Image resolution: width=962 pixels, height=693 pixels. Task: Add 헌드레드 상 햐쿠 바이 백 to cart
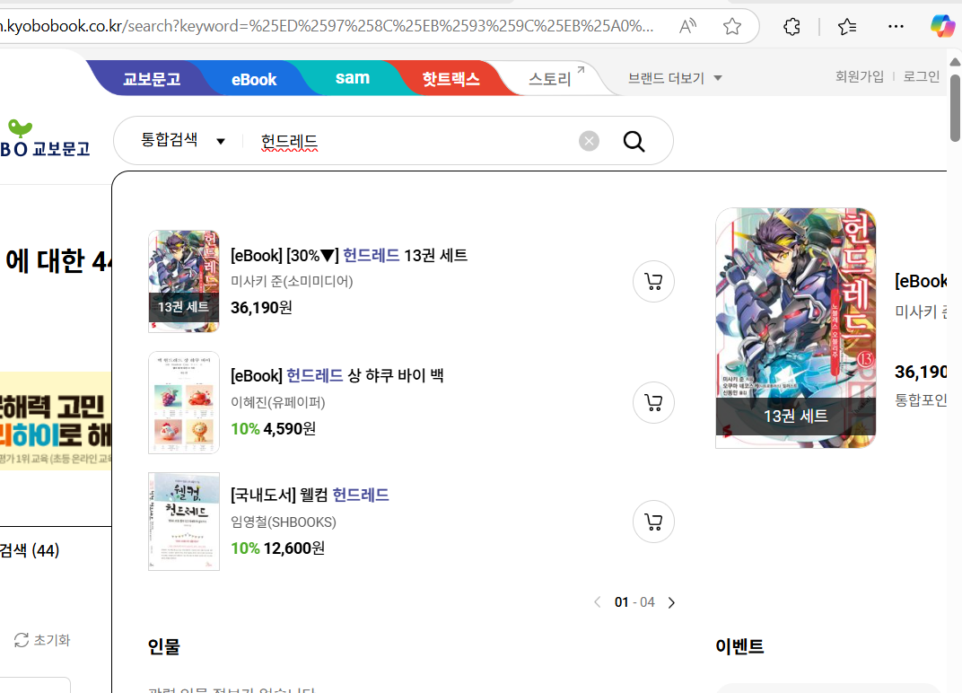click(653, 403)
